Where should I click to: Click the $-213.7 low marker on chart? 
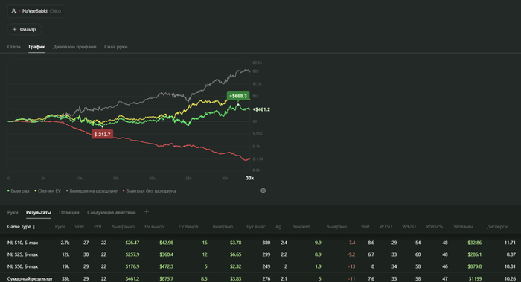(102, 135)
